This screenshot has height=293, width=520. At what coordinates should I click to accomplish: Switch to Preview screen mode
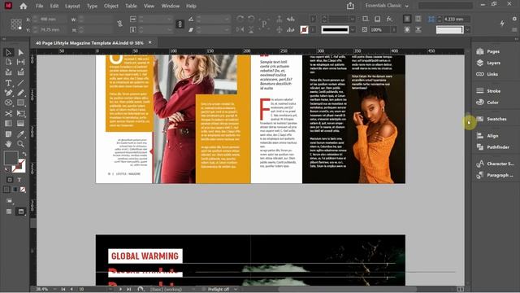[21, 212]
